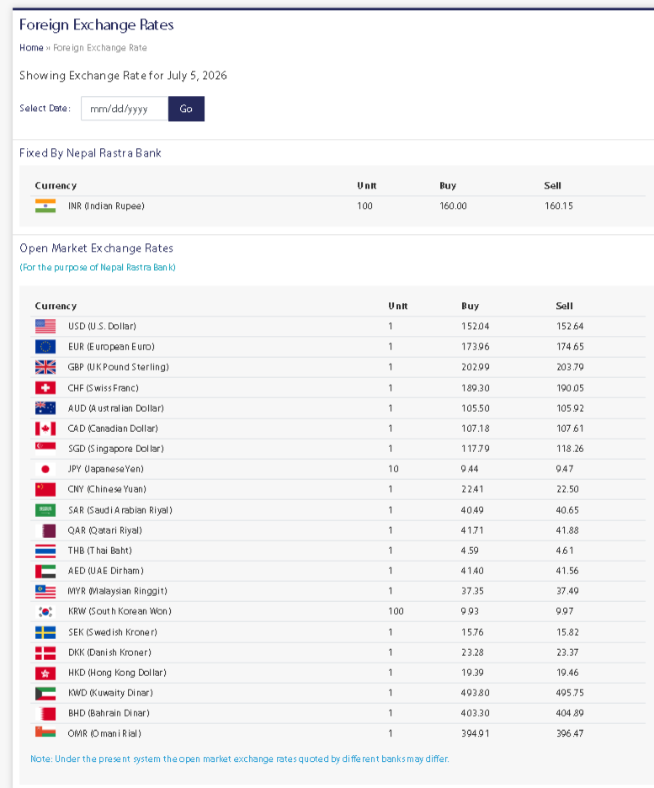The width and height of the screenshot is (654, 788).
Task: Select the Japanese flag next to JPY
Action: pos(45,469)
